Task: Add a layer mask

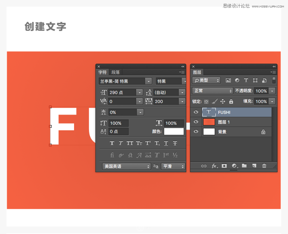Action: point(224,166)
